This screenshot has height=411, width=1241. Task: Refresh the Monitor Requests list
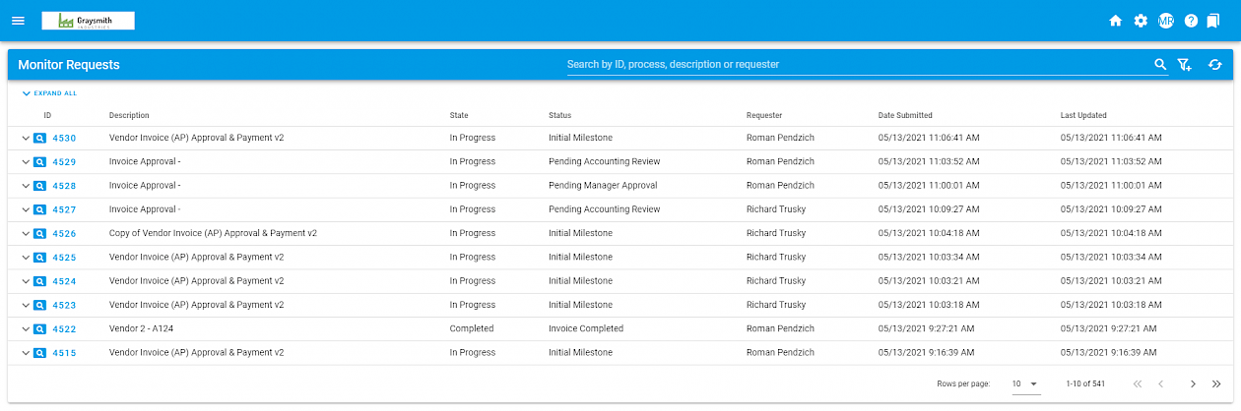click(x=1215, y=65)
